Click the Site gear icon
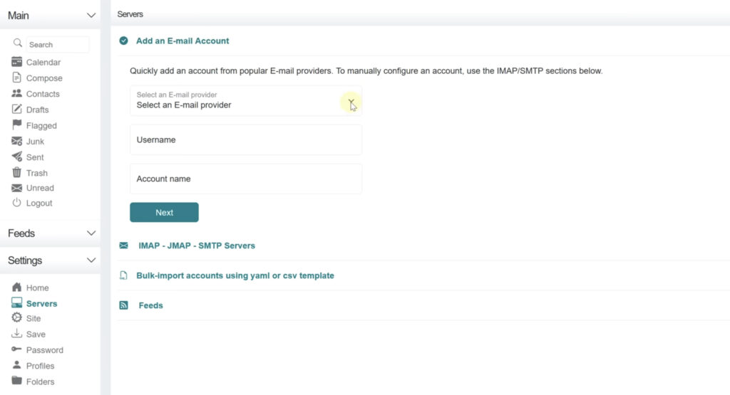Viewport: 730px width, 395px height. tap(17, 318)
